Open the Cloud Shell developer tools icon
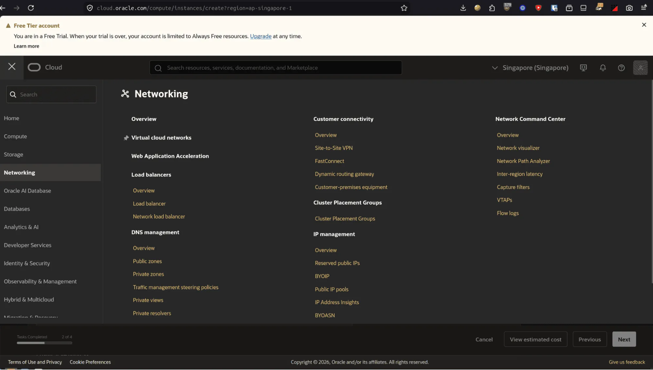Image resolution: width=653 pixels, height=370 pixels. tap(583, 68)
